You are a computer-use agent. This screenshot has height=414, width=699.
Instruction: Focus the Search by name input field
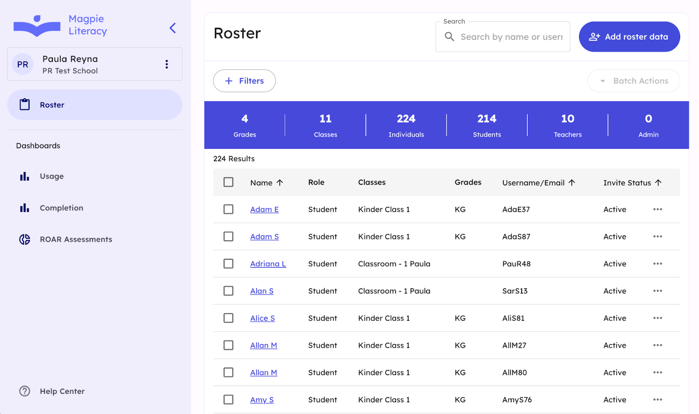(511, 37)
